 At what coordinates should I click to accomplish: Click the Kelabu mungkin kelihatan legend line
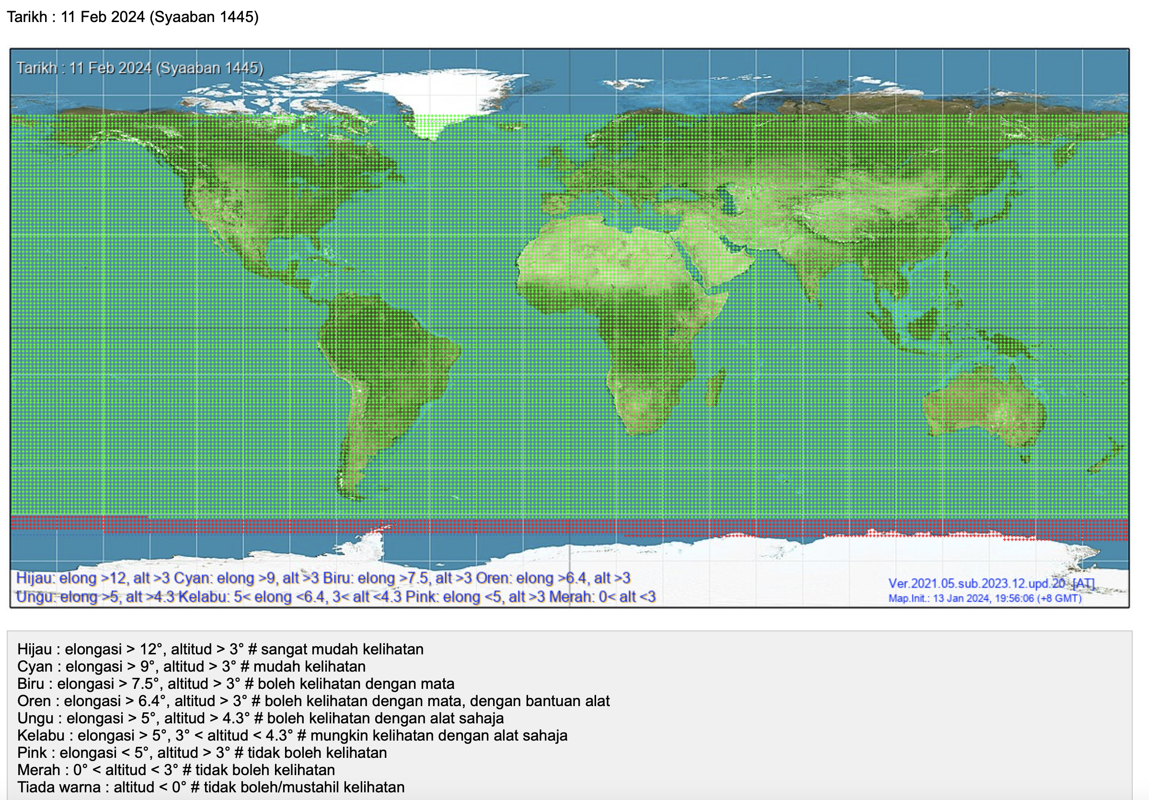point(292,735)
